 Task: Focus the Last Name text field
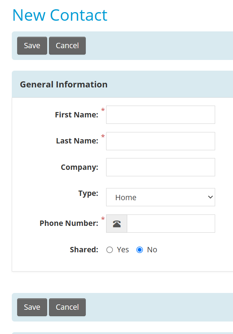coord(160,141)
